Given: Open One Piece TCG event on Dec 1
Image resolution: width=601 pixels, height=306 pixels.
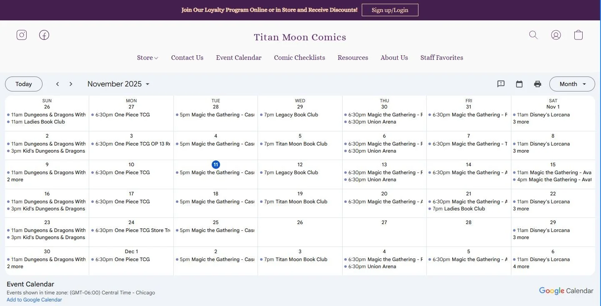Looking at the screenshot, I should (x=131, y=259).
